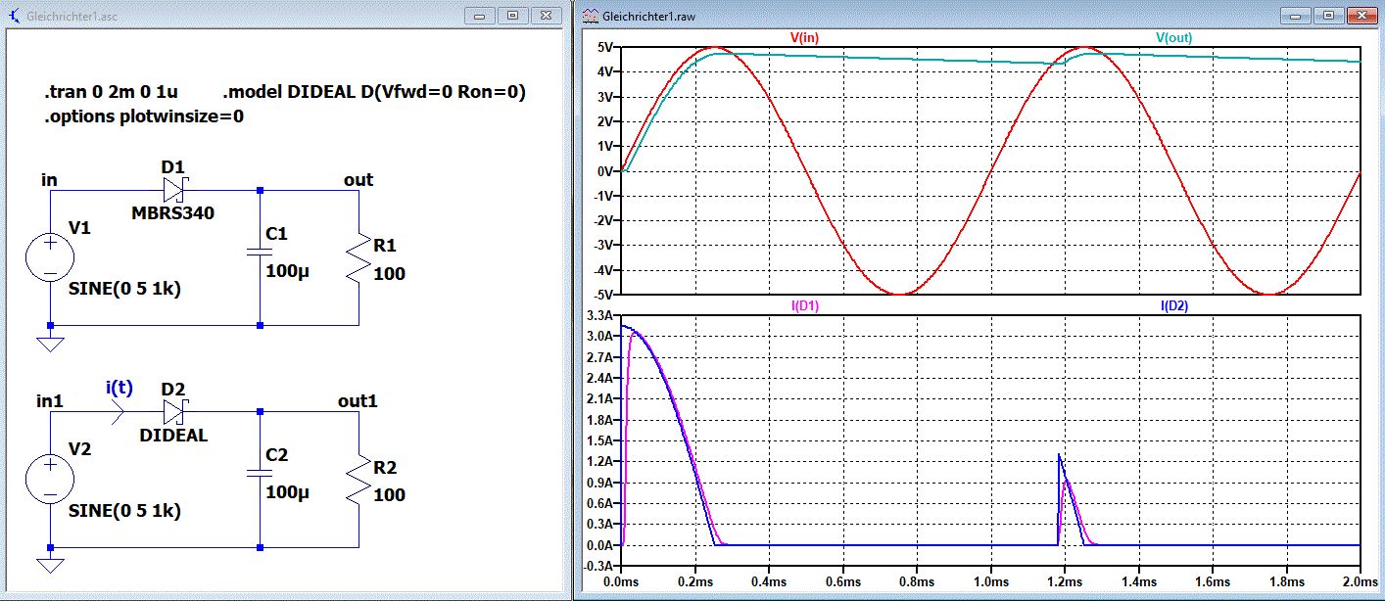This screenshot has height=601, width=1385.
Task: Click the LTspice schematic icon in the Gleichrichter1.asc title bar
Action: point(14,16)
